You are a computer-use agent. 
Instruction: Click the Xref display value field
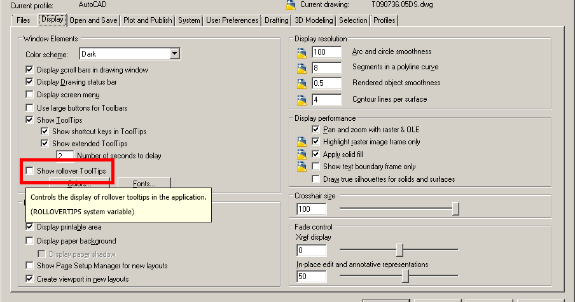[311, 251]
